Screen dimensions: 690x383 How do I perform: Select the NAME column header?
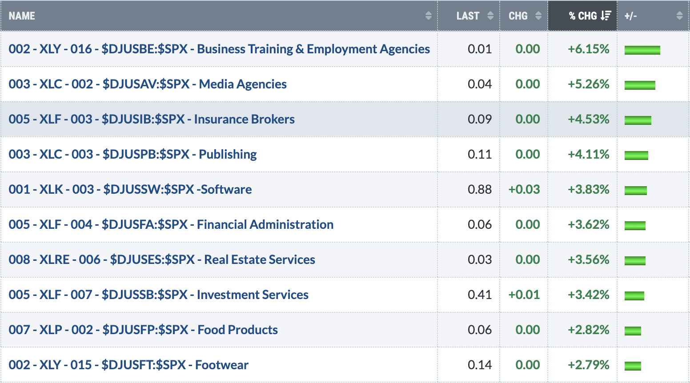pyautogui.click(x=22, y=16)
